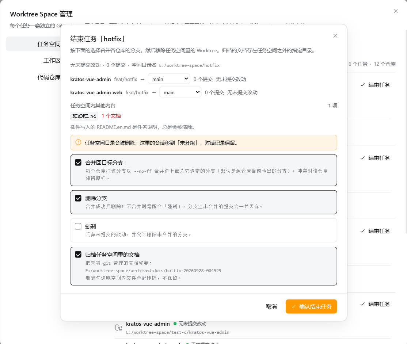This screenshot has width=407, height=344.
Task: Click the first 结束任务 button in background list
Action: (375, 85)
